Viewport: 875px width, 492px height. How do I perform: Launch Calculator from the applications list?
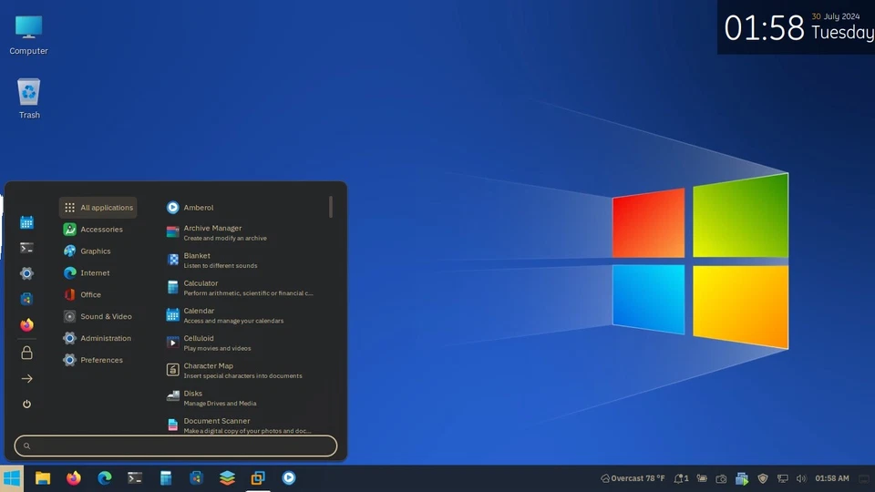click(201, 283)
